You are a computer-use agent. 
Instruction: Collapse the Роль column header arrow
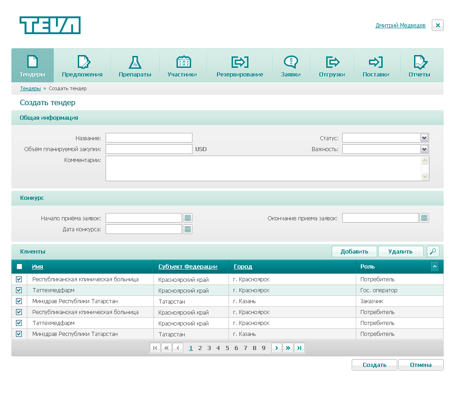tap(435, 267)
